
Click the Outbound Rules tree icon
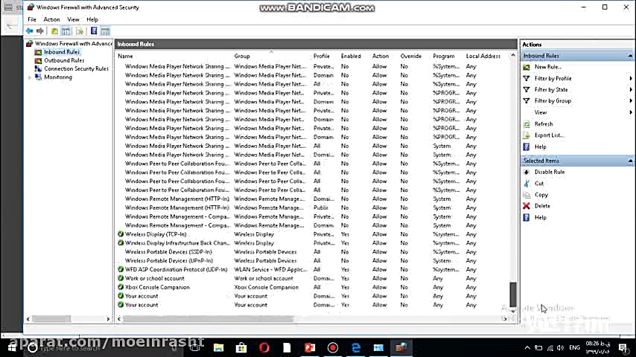[x=38, y=60]
